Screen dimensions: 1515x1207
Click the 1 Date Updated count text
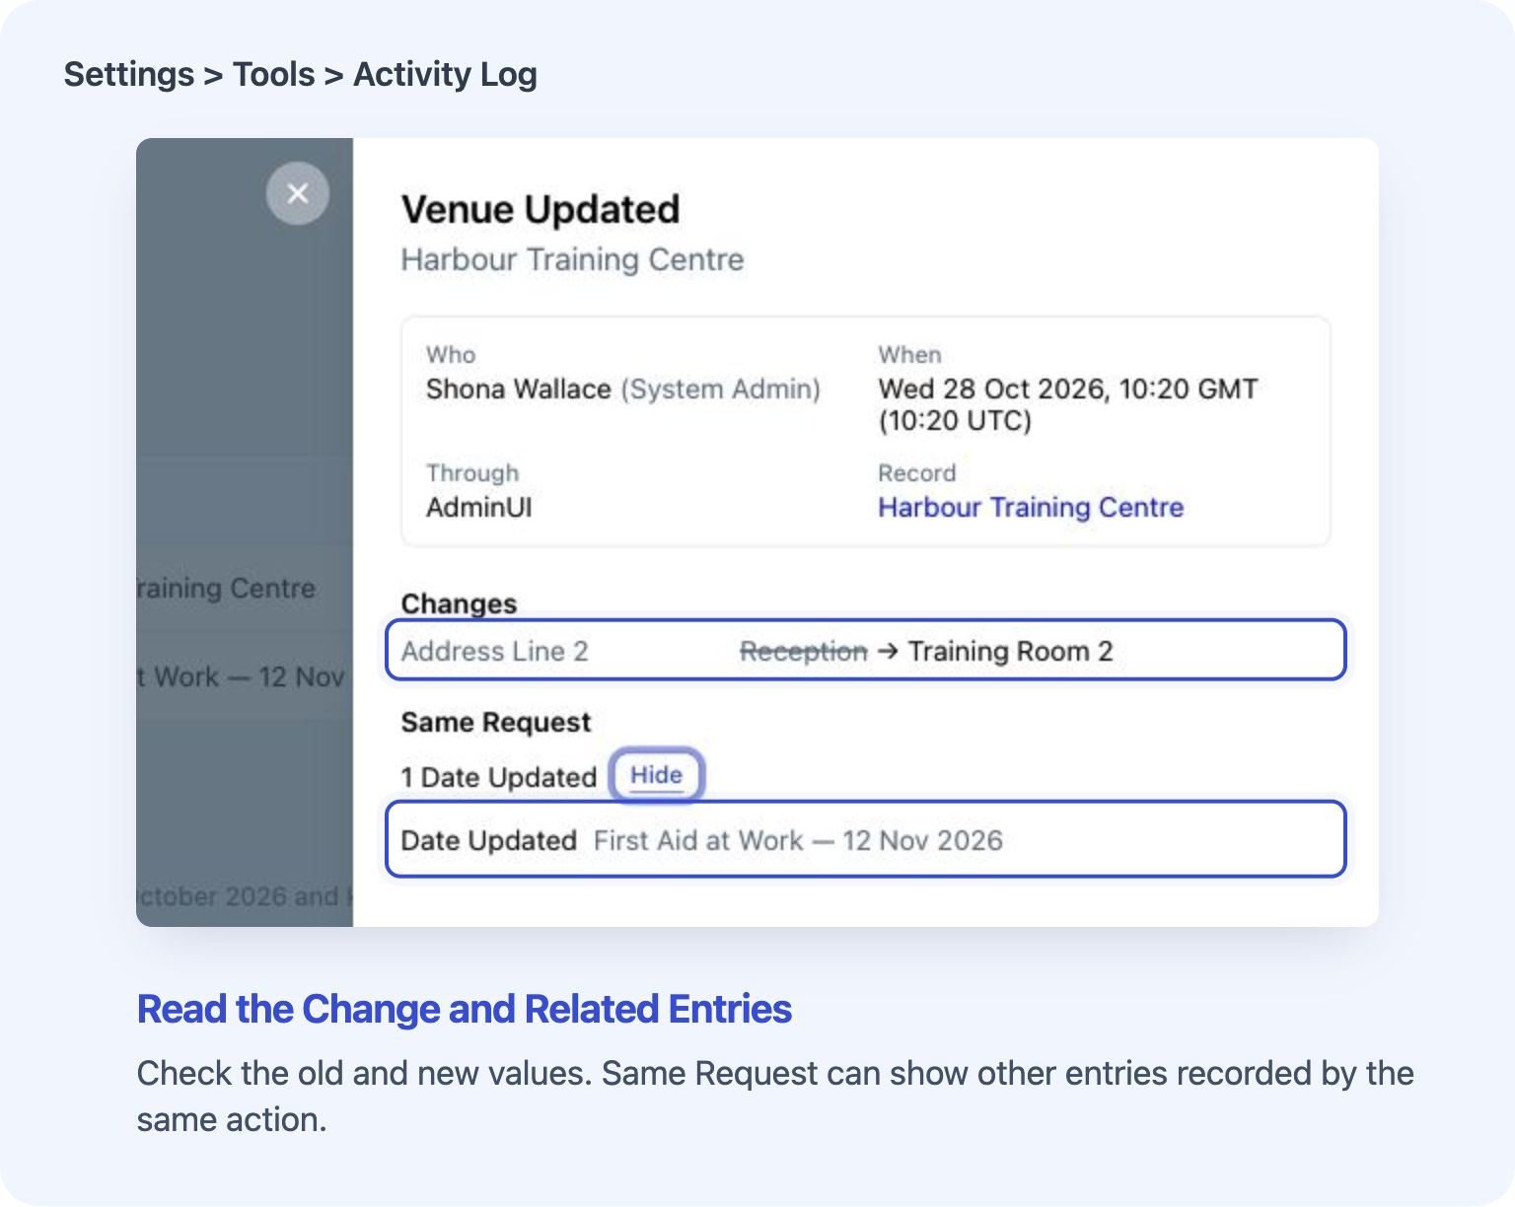pyautogui.click(x=499, y=777)
